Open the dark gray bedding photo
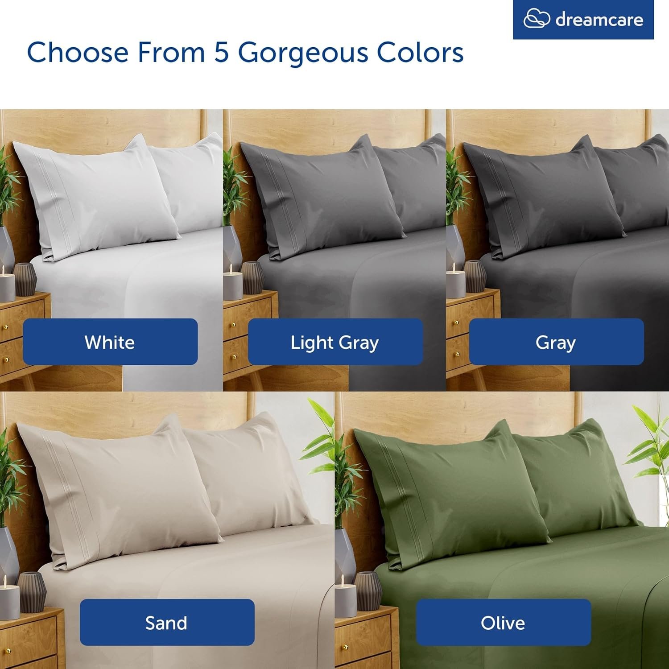This screenshot has height=669, width=669. pyautogui.click(x=557, y=250)
